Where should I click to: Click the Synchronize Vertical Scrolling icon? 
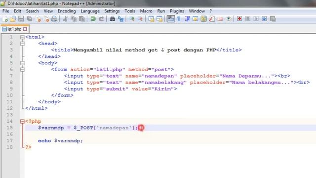click(151, 19)
